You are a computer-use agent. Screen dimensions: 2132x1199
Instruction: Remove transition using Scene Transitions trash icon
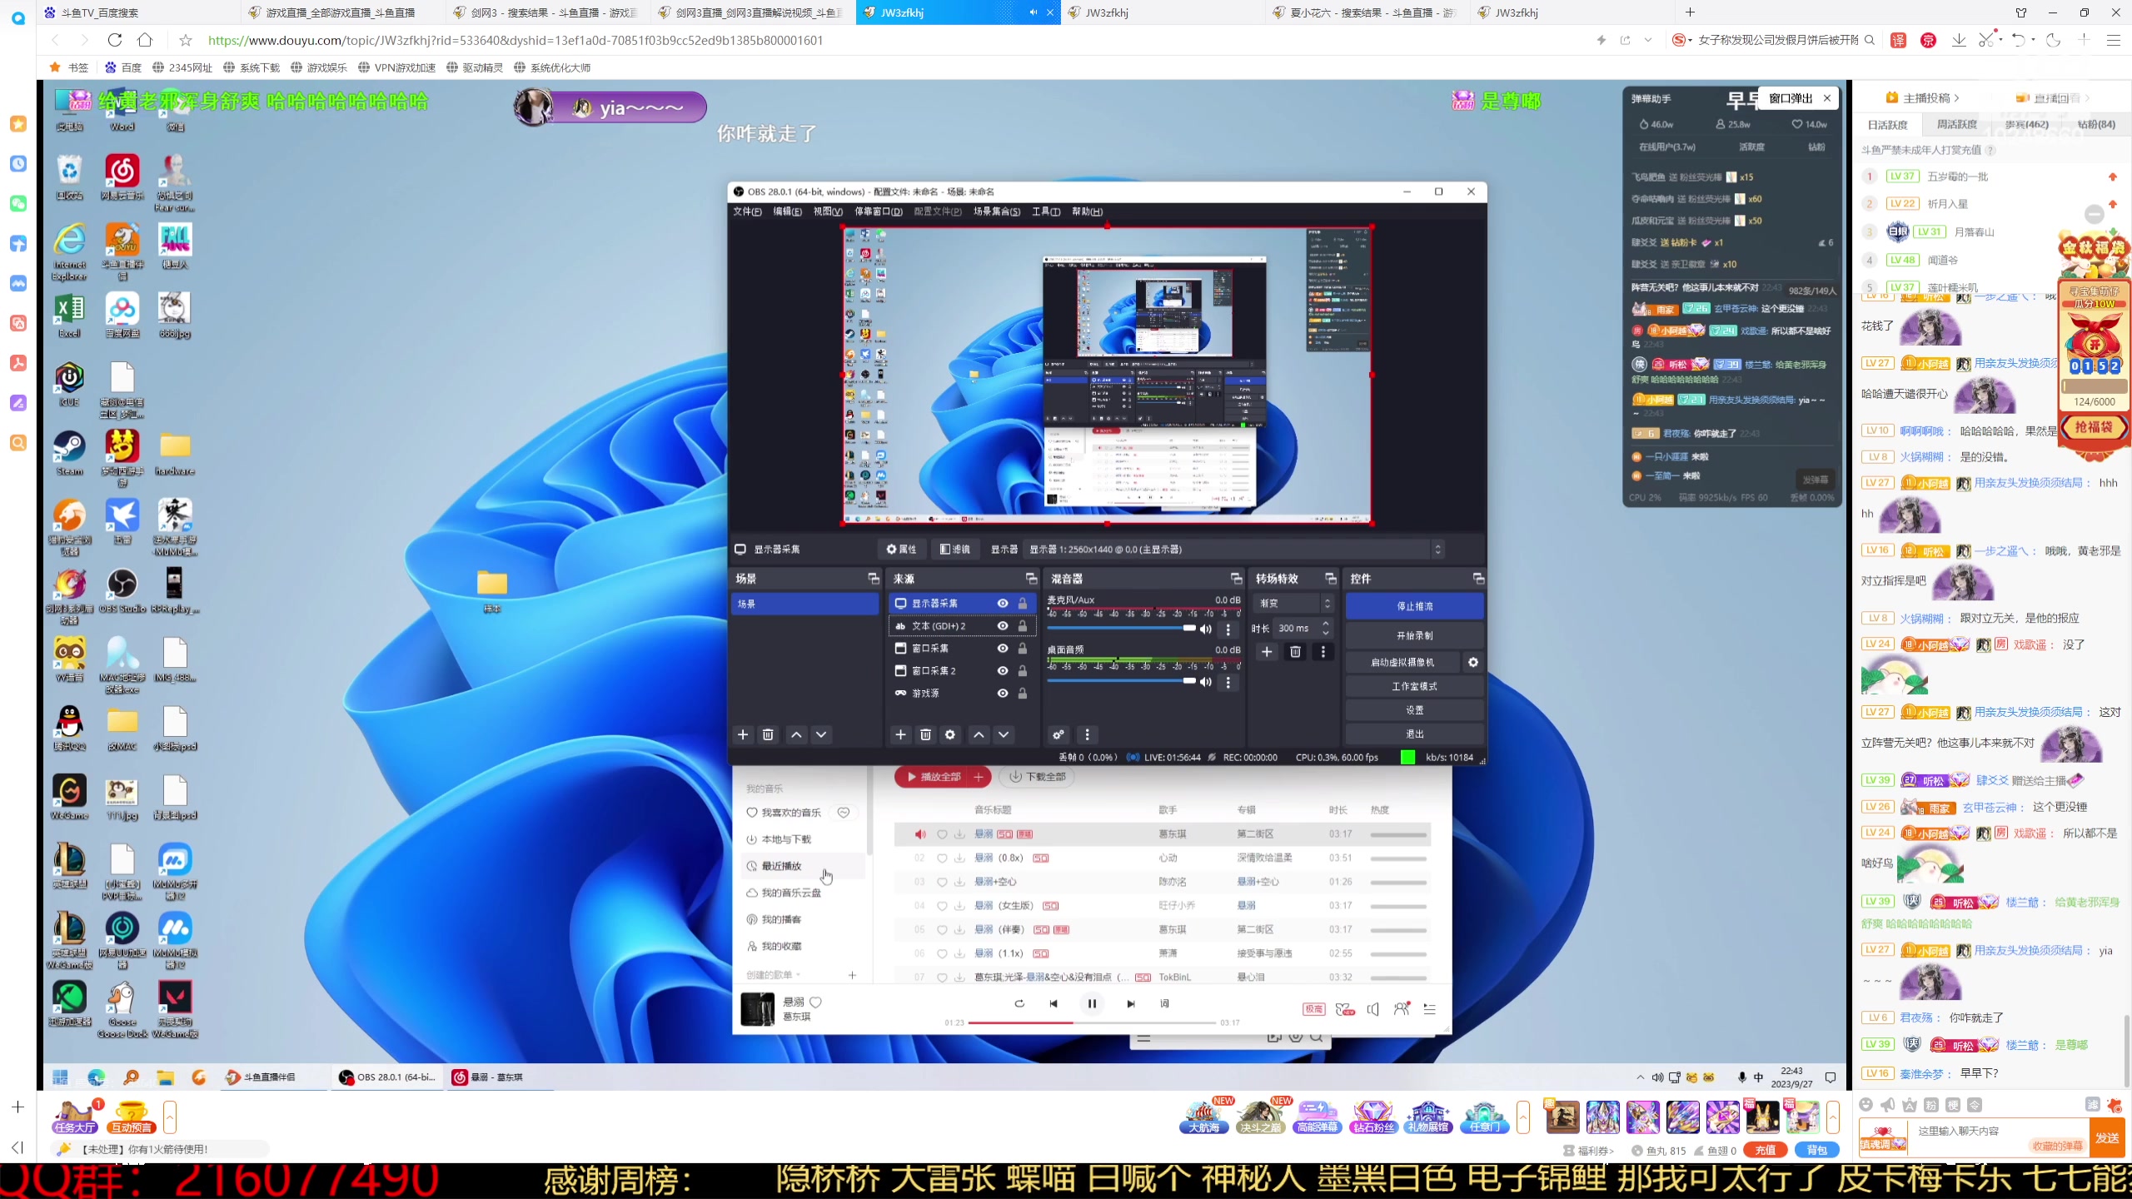pos(1295,652)
